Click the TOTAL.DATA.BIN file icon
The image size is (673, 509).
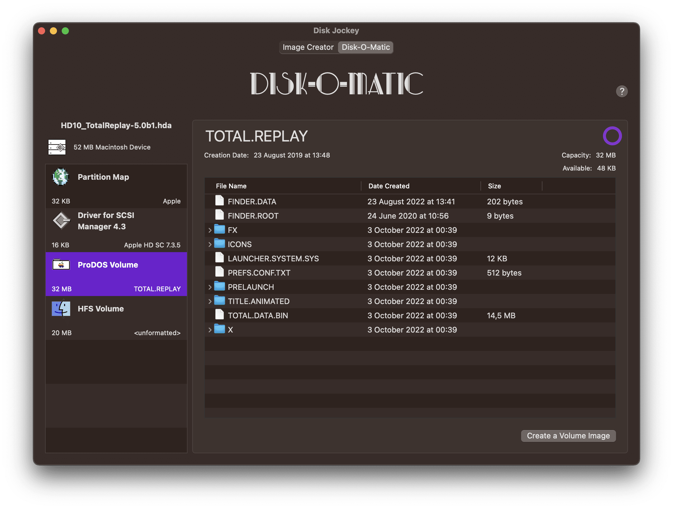219,315
